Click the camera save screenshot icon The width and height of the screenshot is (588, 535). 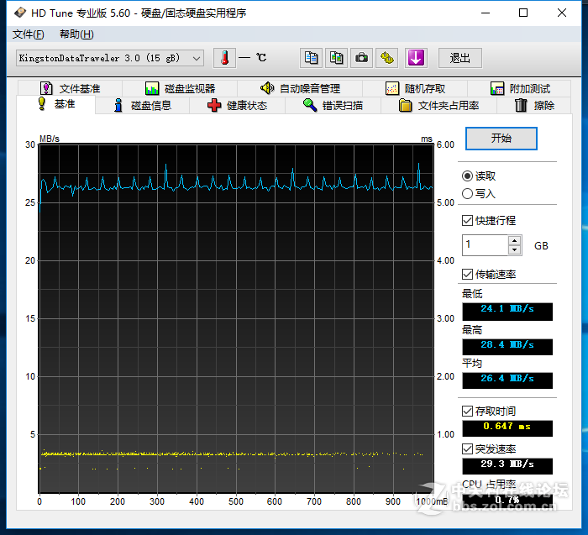[x=361, y=58]
